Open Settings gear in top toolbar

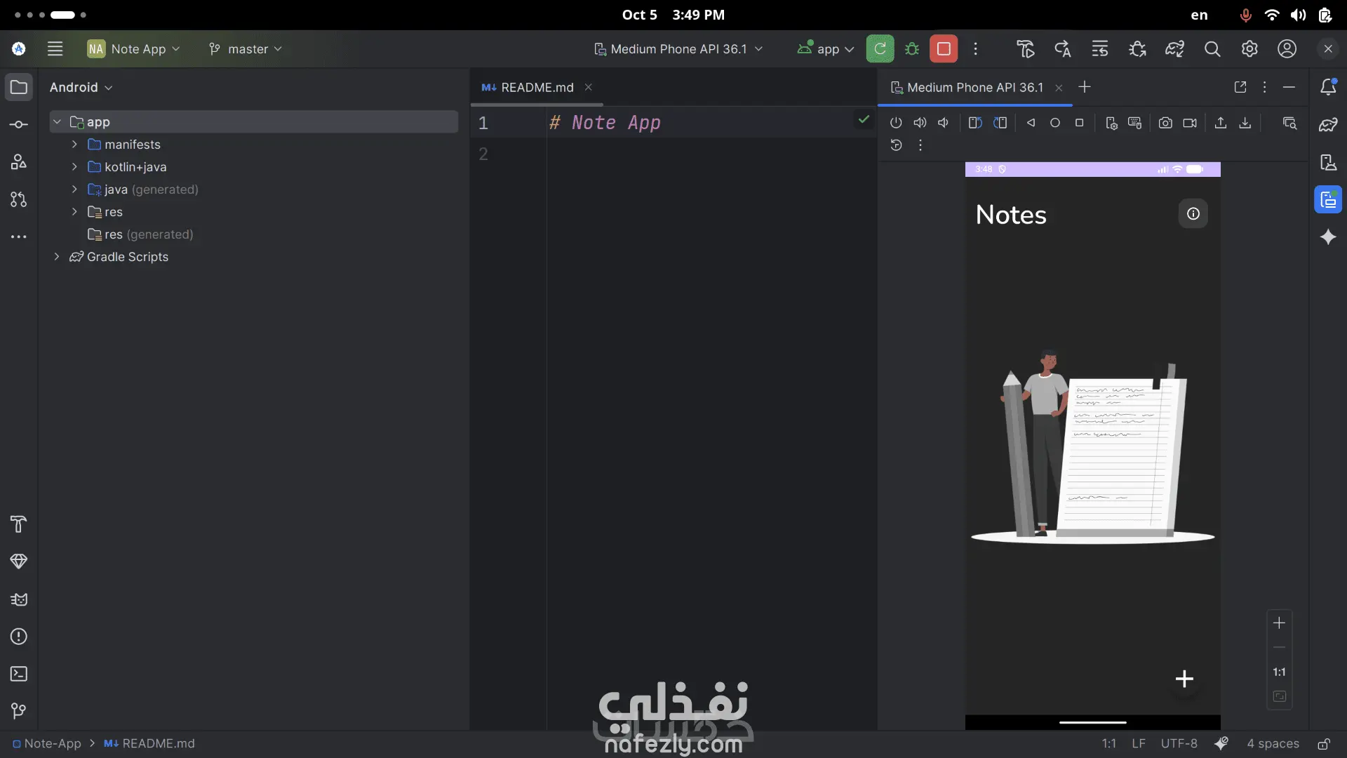1249,49
